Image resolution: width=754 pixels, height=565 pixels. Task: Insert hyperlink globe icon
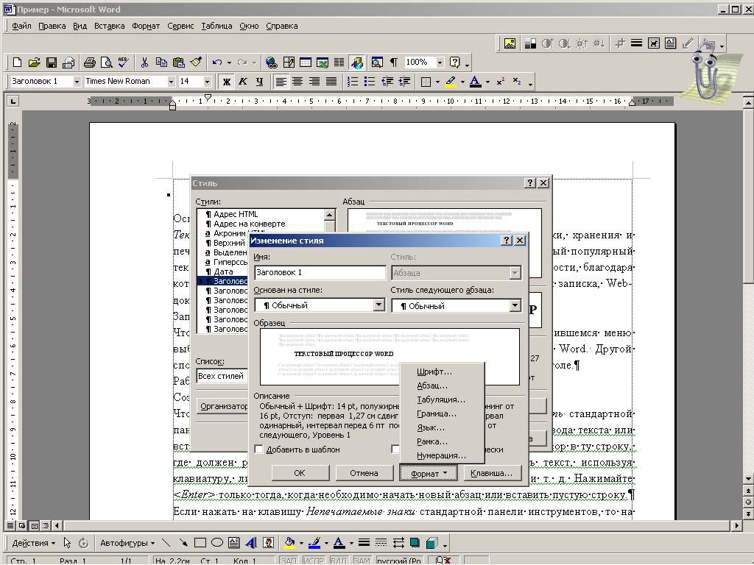point(271,63)
